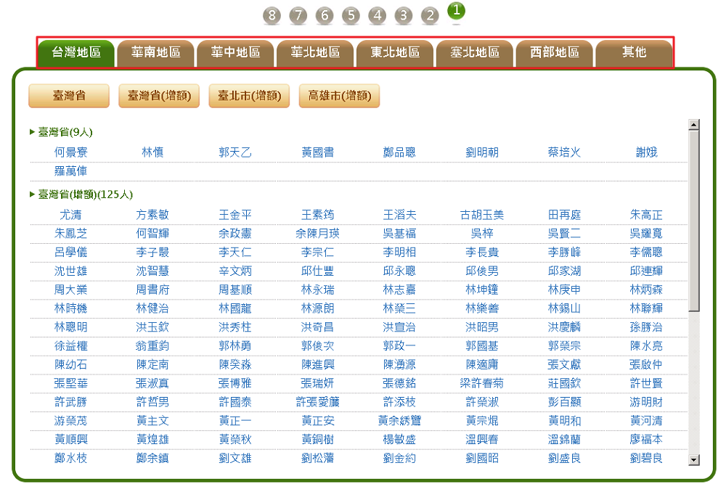The image size is (726, 500).
Task: Select page circle number 7
Action: (x=298, y=15)
